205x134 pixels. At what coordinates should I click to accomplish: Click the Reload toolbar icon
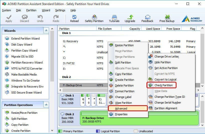coord(74,18)
